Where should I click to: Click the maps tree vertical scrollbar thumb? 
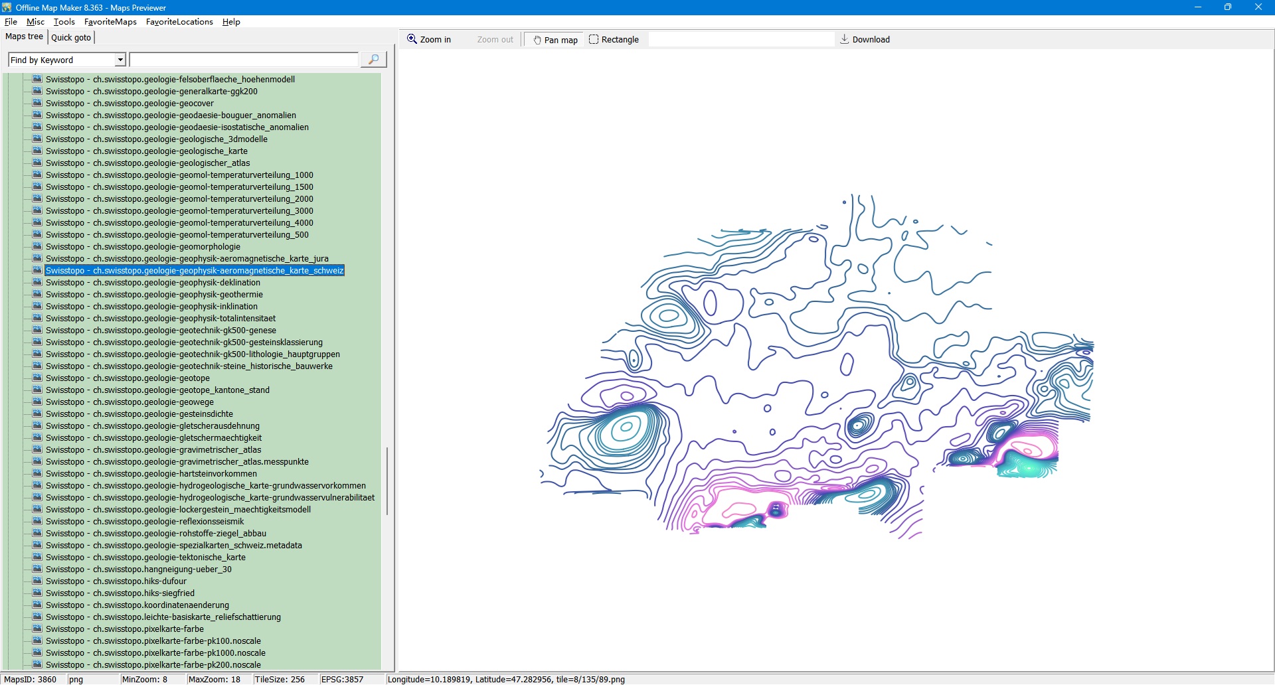[x=387, y=481]
